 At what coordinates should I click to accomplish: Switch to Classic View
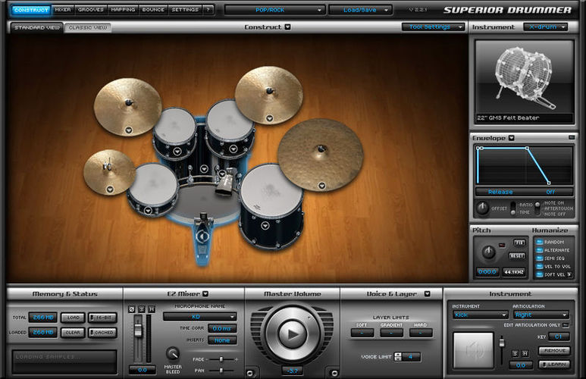point(87,27)
